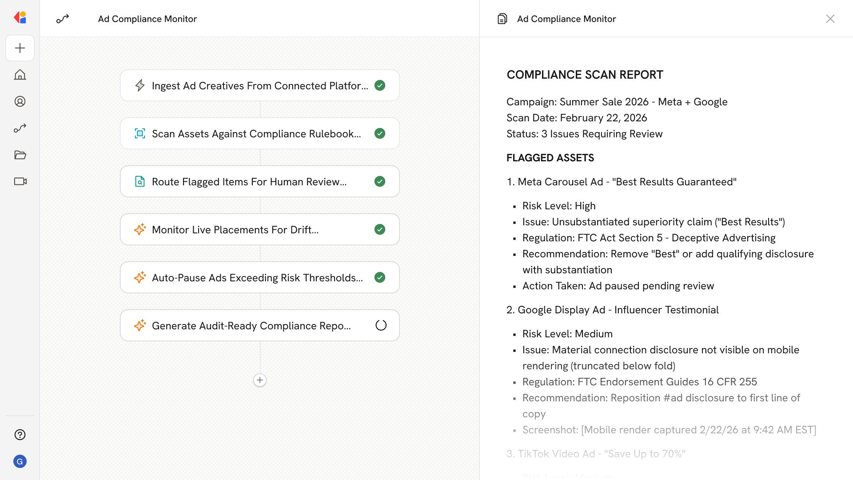The height and width of the screenshot is (480, 853).
Task: Close the Ad Compliance Monitor report panel
Action: 830,19
